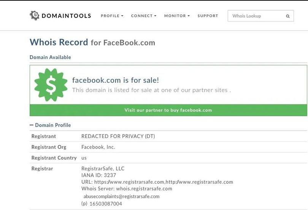Click the RegistrarSafe, LLC registrar name

[103, 168]
